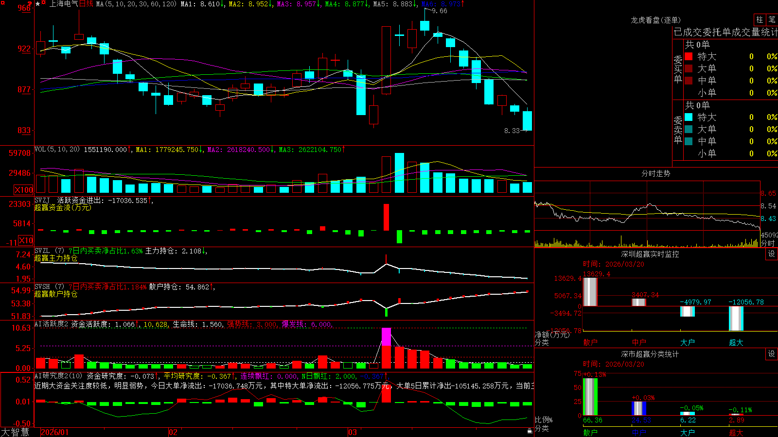Click the 8.33 low price annotation
The height and width of the screenshot is (437, 778).
click(512, 131)
